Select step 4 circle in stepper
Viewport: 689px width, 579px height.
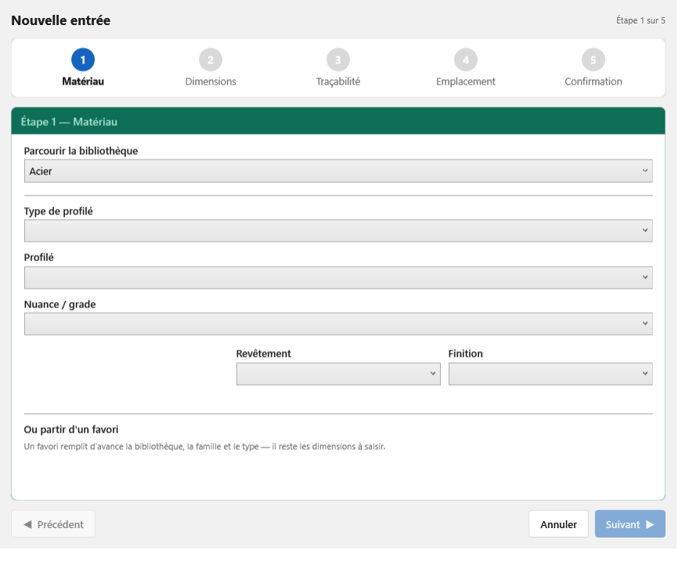pyautogui.click(x=466, y=59)
